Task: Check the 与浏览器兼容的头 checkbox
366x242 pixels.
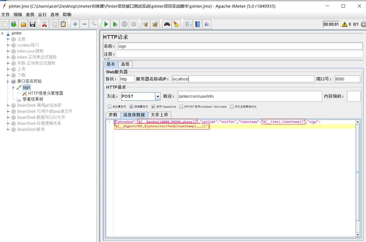Action: coord(232,107)
